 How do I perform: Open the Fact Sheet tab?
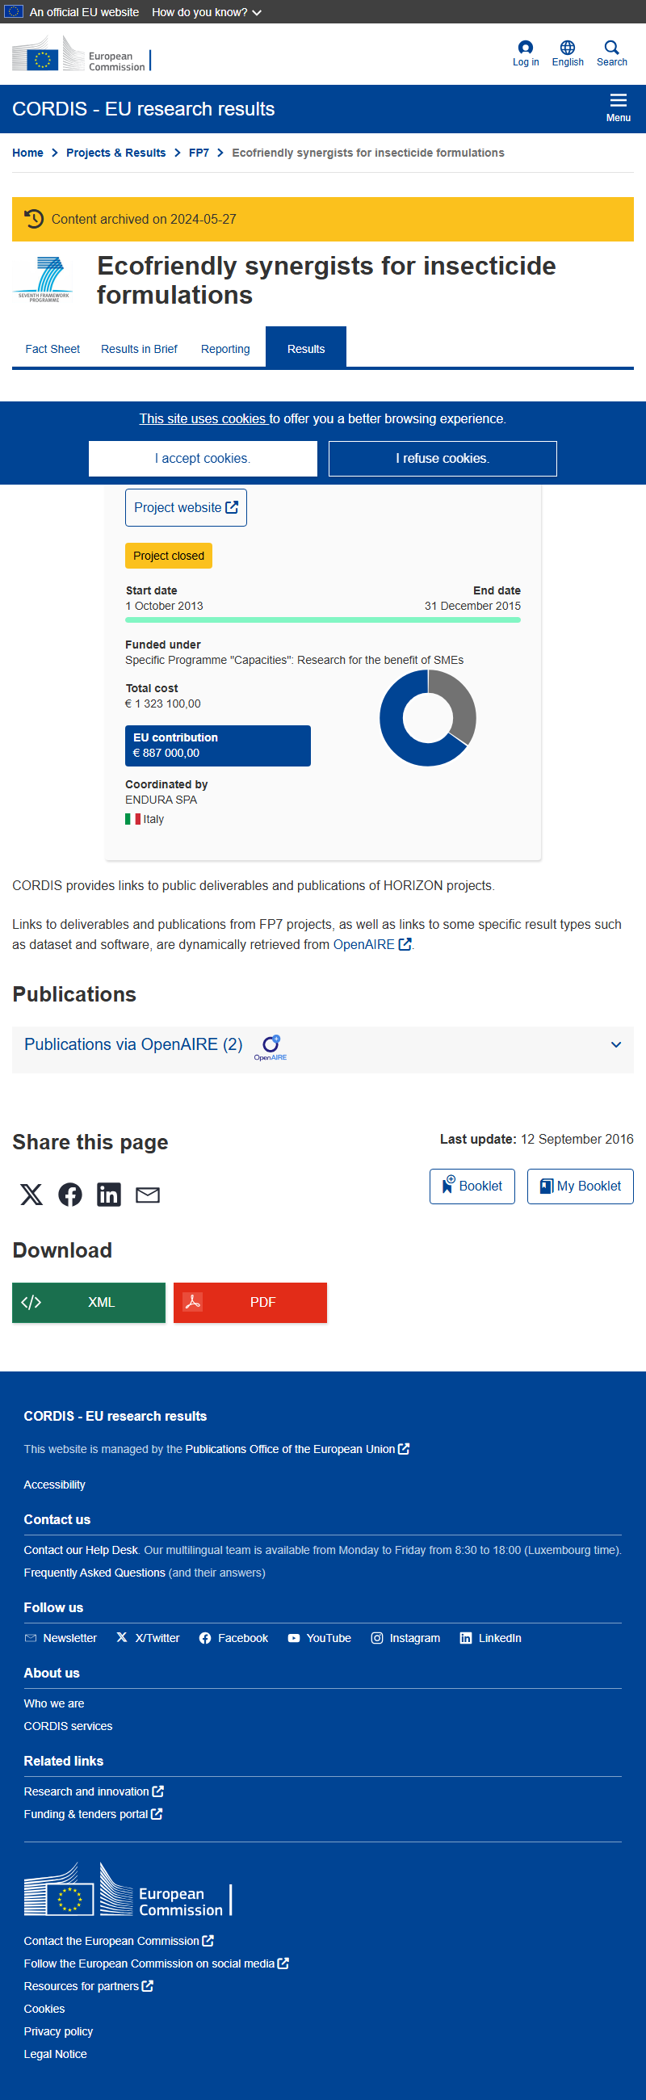53,349
